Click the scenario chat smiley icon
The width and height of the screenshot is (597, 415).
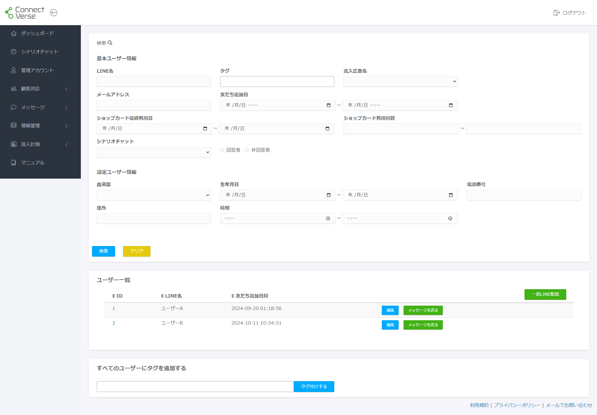coord(14,52)
